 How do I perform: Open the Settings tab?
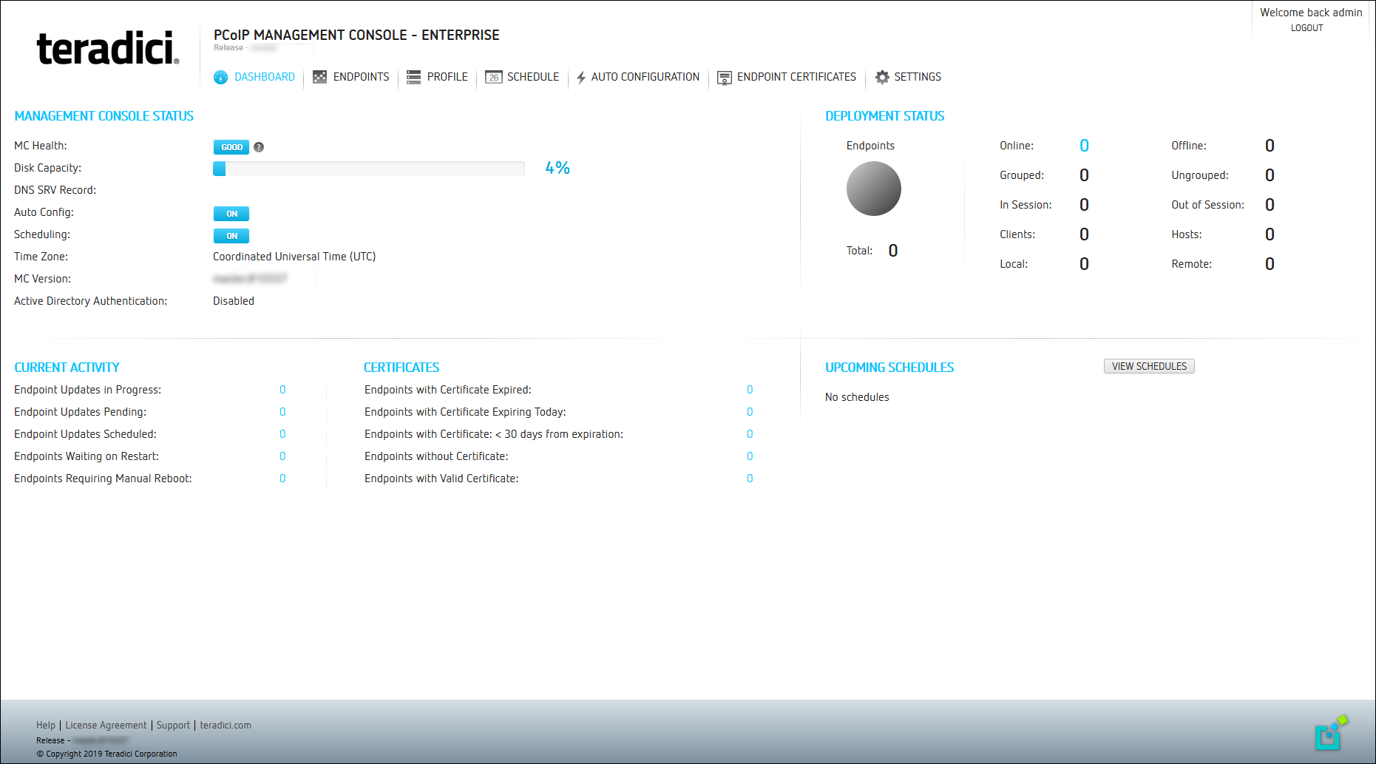point(908,77)
